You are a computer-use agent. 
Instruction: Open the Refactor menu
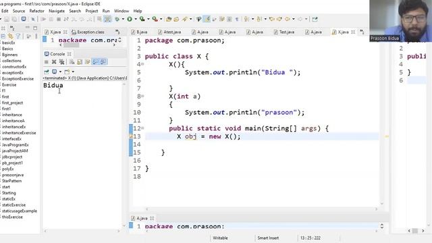[x=37, y=11]
